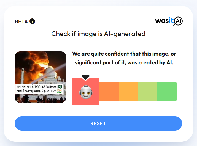197x146 pixels.
Task: Click the BETA info icon
Action: click(x=32, y=21)
